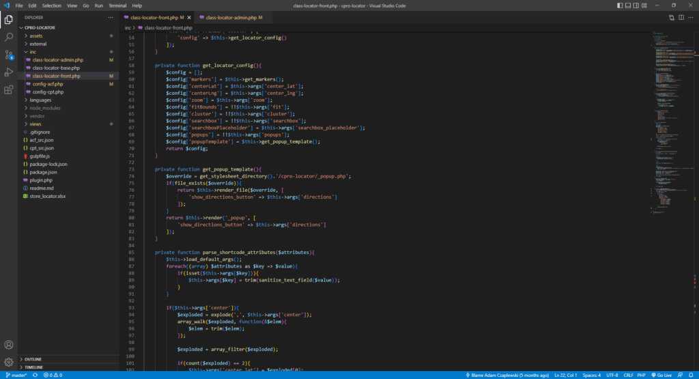Screen dimensions: 699x379
Task: Click the code minimap overview
Action: (x=672, y=123)
